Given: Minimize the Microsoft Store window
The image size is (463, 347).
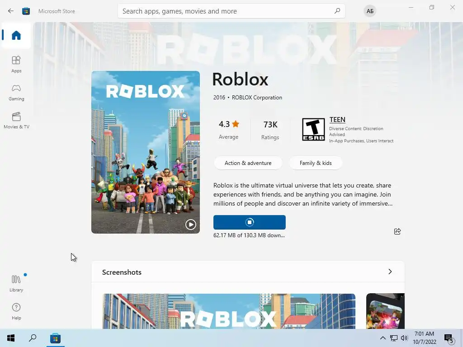Looking at the screenshot, I should pyautogui.click(x=411, y=7).
